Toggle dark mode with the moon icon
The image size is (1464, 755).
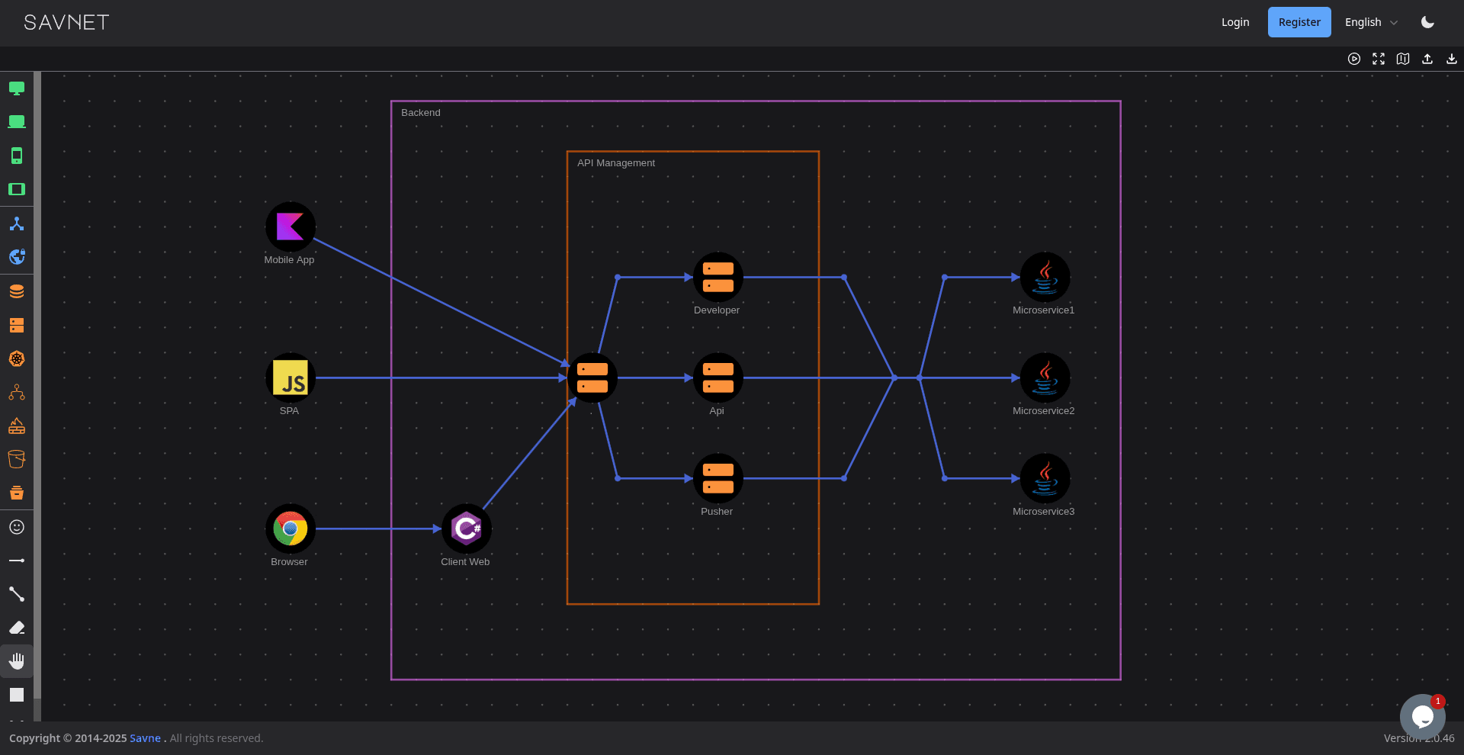pos(1427,22)
